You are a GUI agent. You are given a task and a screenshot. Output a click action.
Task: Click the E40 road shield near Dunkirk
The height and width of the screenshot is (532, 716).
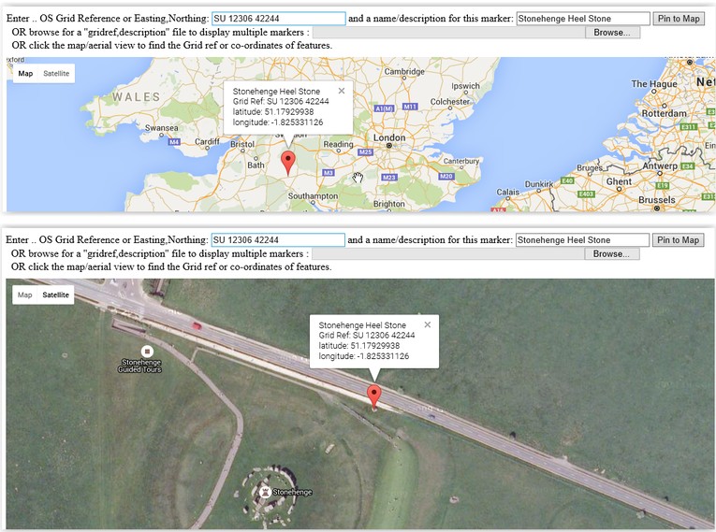point(566,180)
